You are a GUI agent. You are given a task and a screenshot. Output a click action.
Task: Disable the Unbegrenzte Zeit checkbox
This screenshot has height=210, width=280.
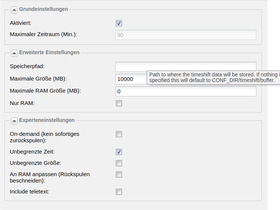click(x=119, y=152)
